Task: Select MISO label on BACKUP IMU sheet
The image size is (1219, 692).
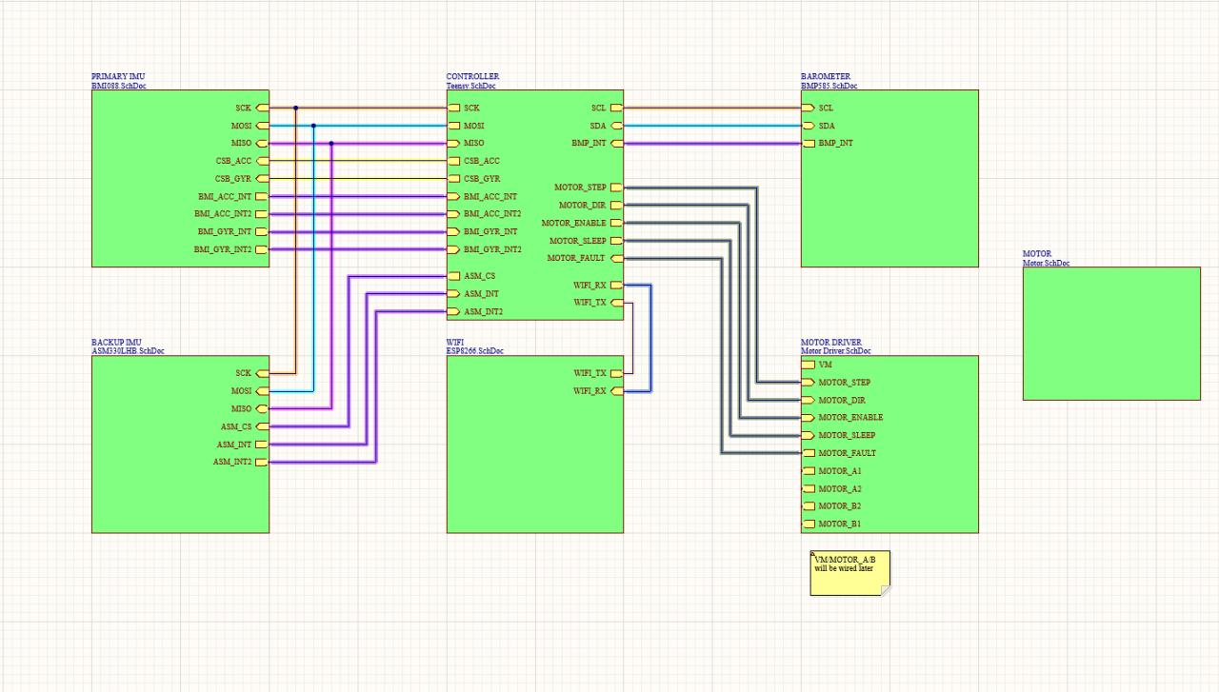Action: pyautogui.click(x=242, y=408)
